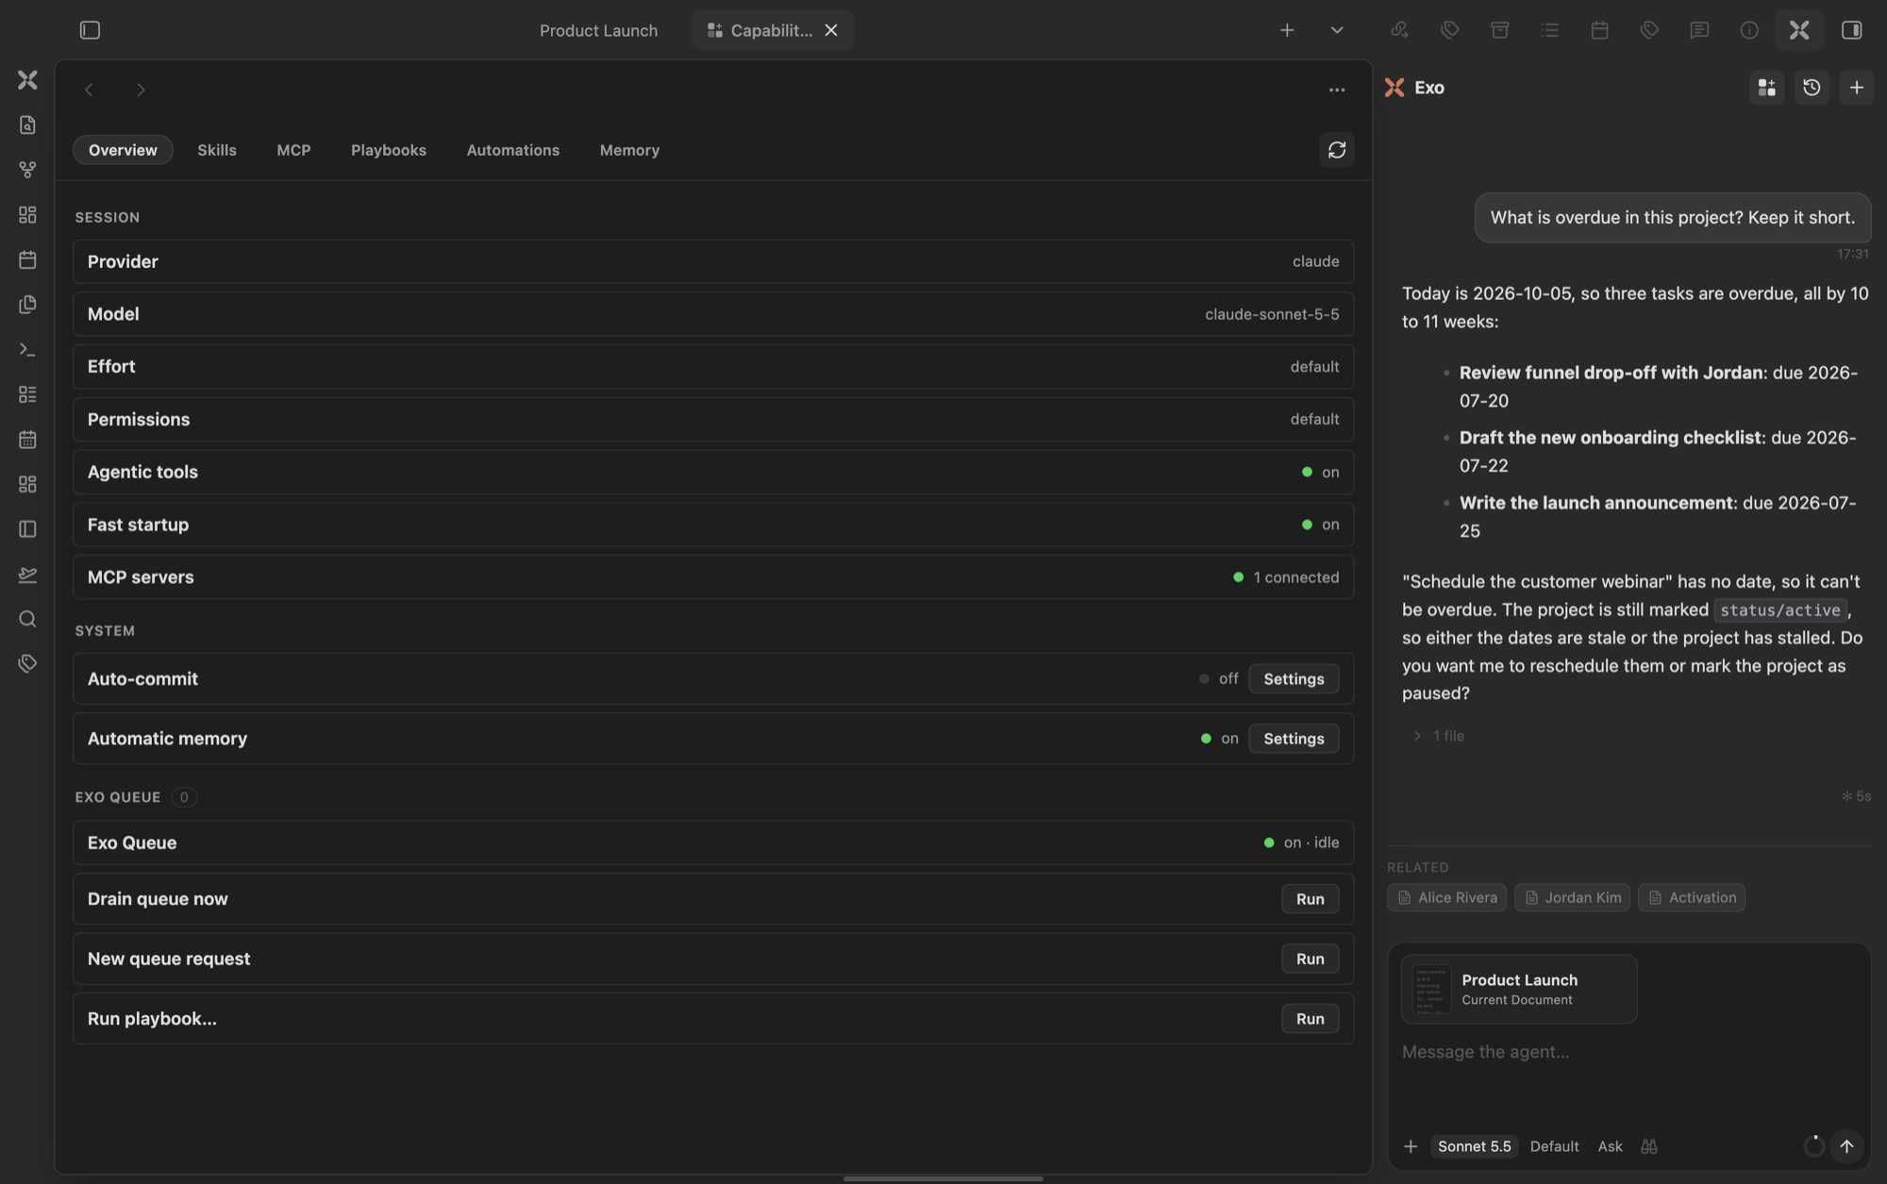Screen dimensions: 1887x1184
Task: Toggle the left sidebar panel icon
Action: [90, 30]
